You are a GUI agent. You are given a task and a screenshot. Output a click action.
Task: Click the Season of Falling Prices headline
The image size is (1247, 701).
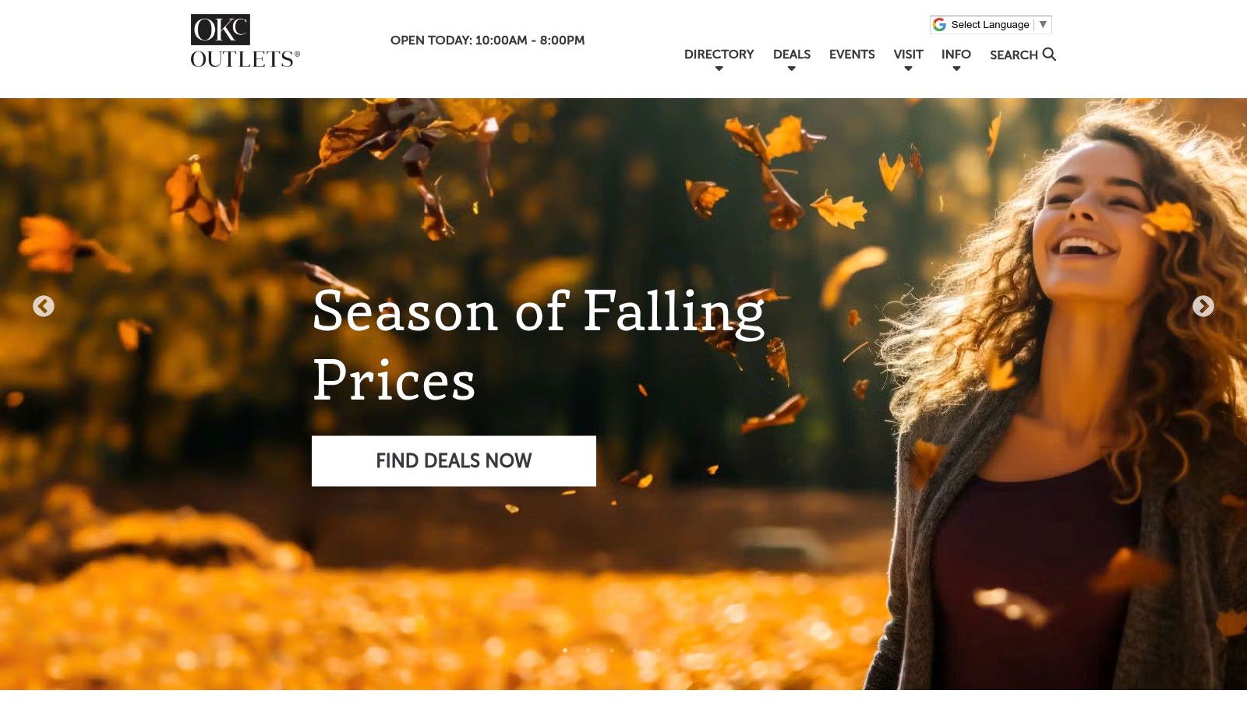538,344
